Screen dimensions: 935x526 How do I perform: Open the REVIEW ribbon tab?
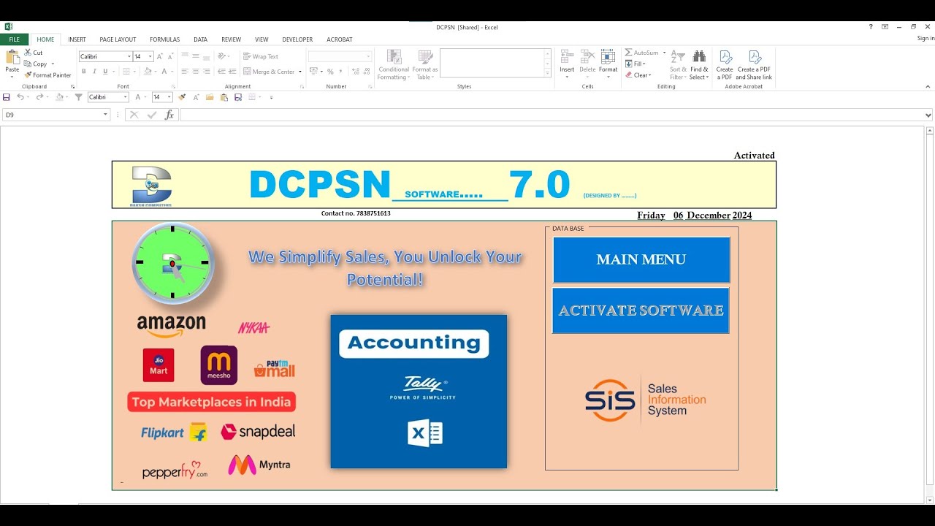[x=231, y=39]
